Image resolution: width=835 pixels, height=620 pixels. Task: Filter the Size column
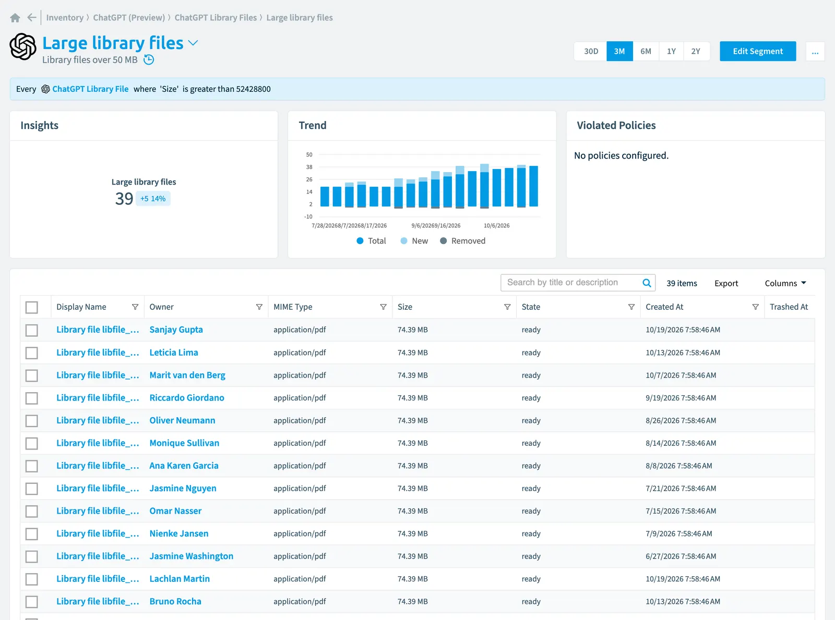(x=507, y=307)
